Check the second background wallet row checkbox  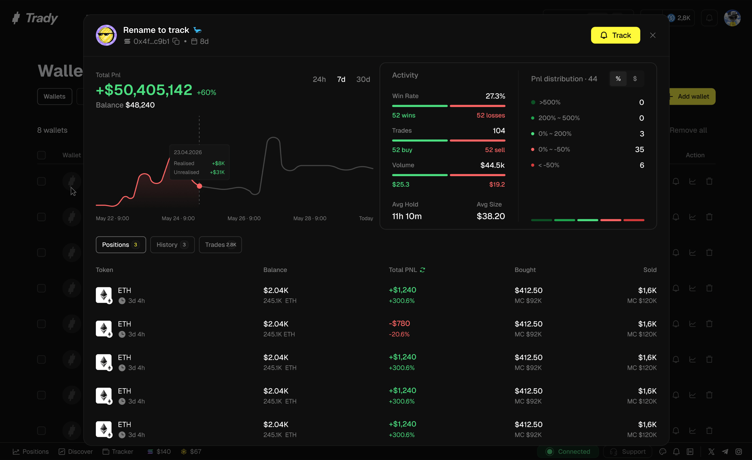click(41, 217)
